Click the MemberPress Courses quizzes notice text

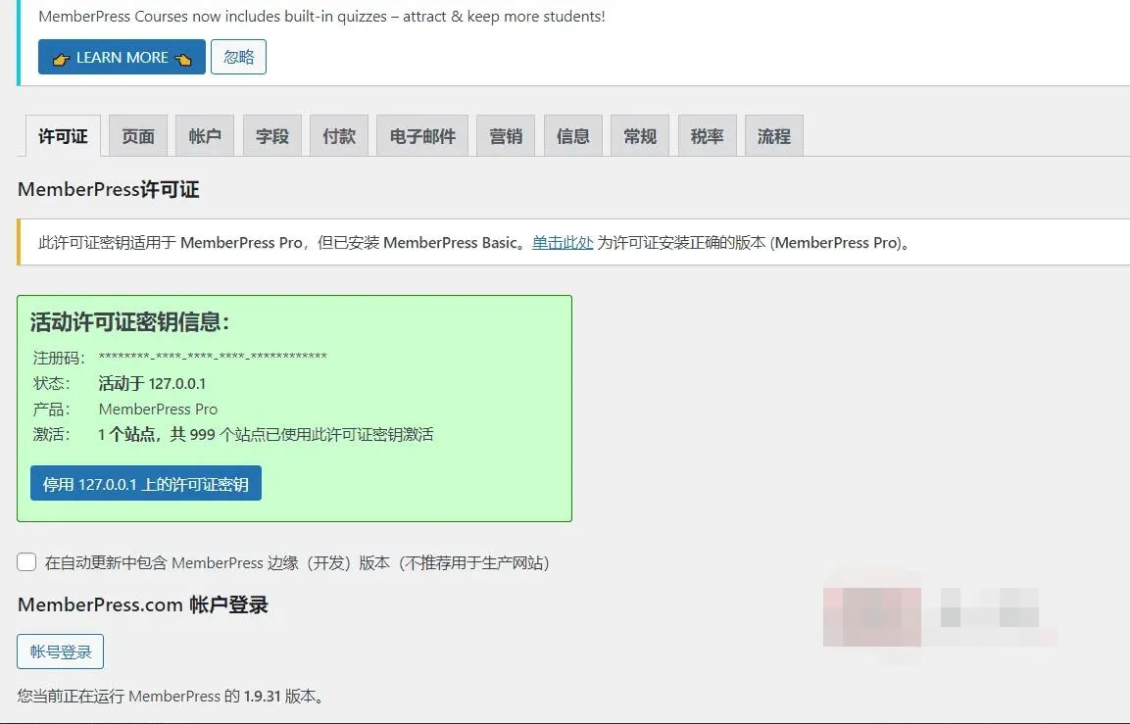321,16
